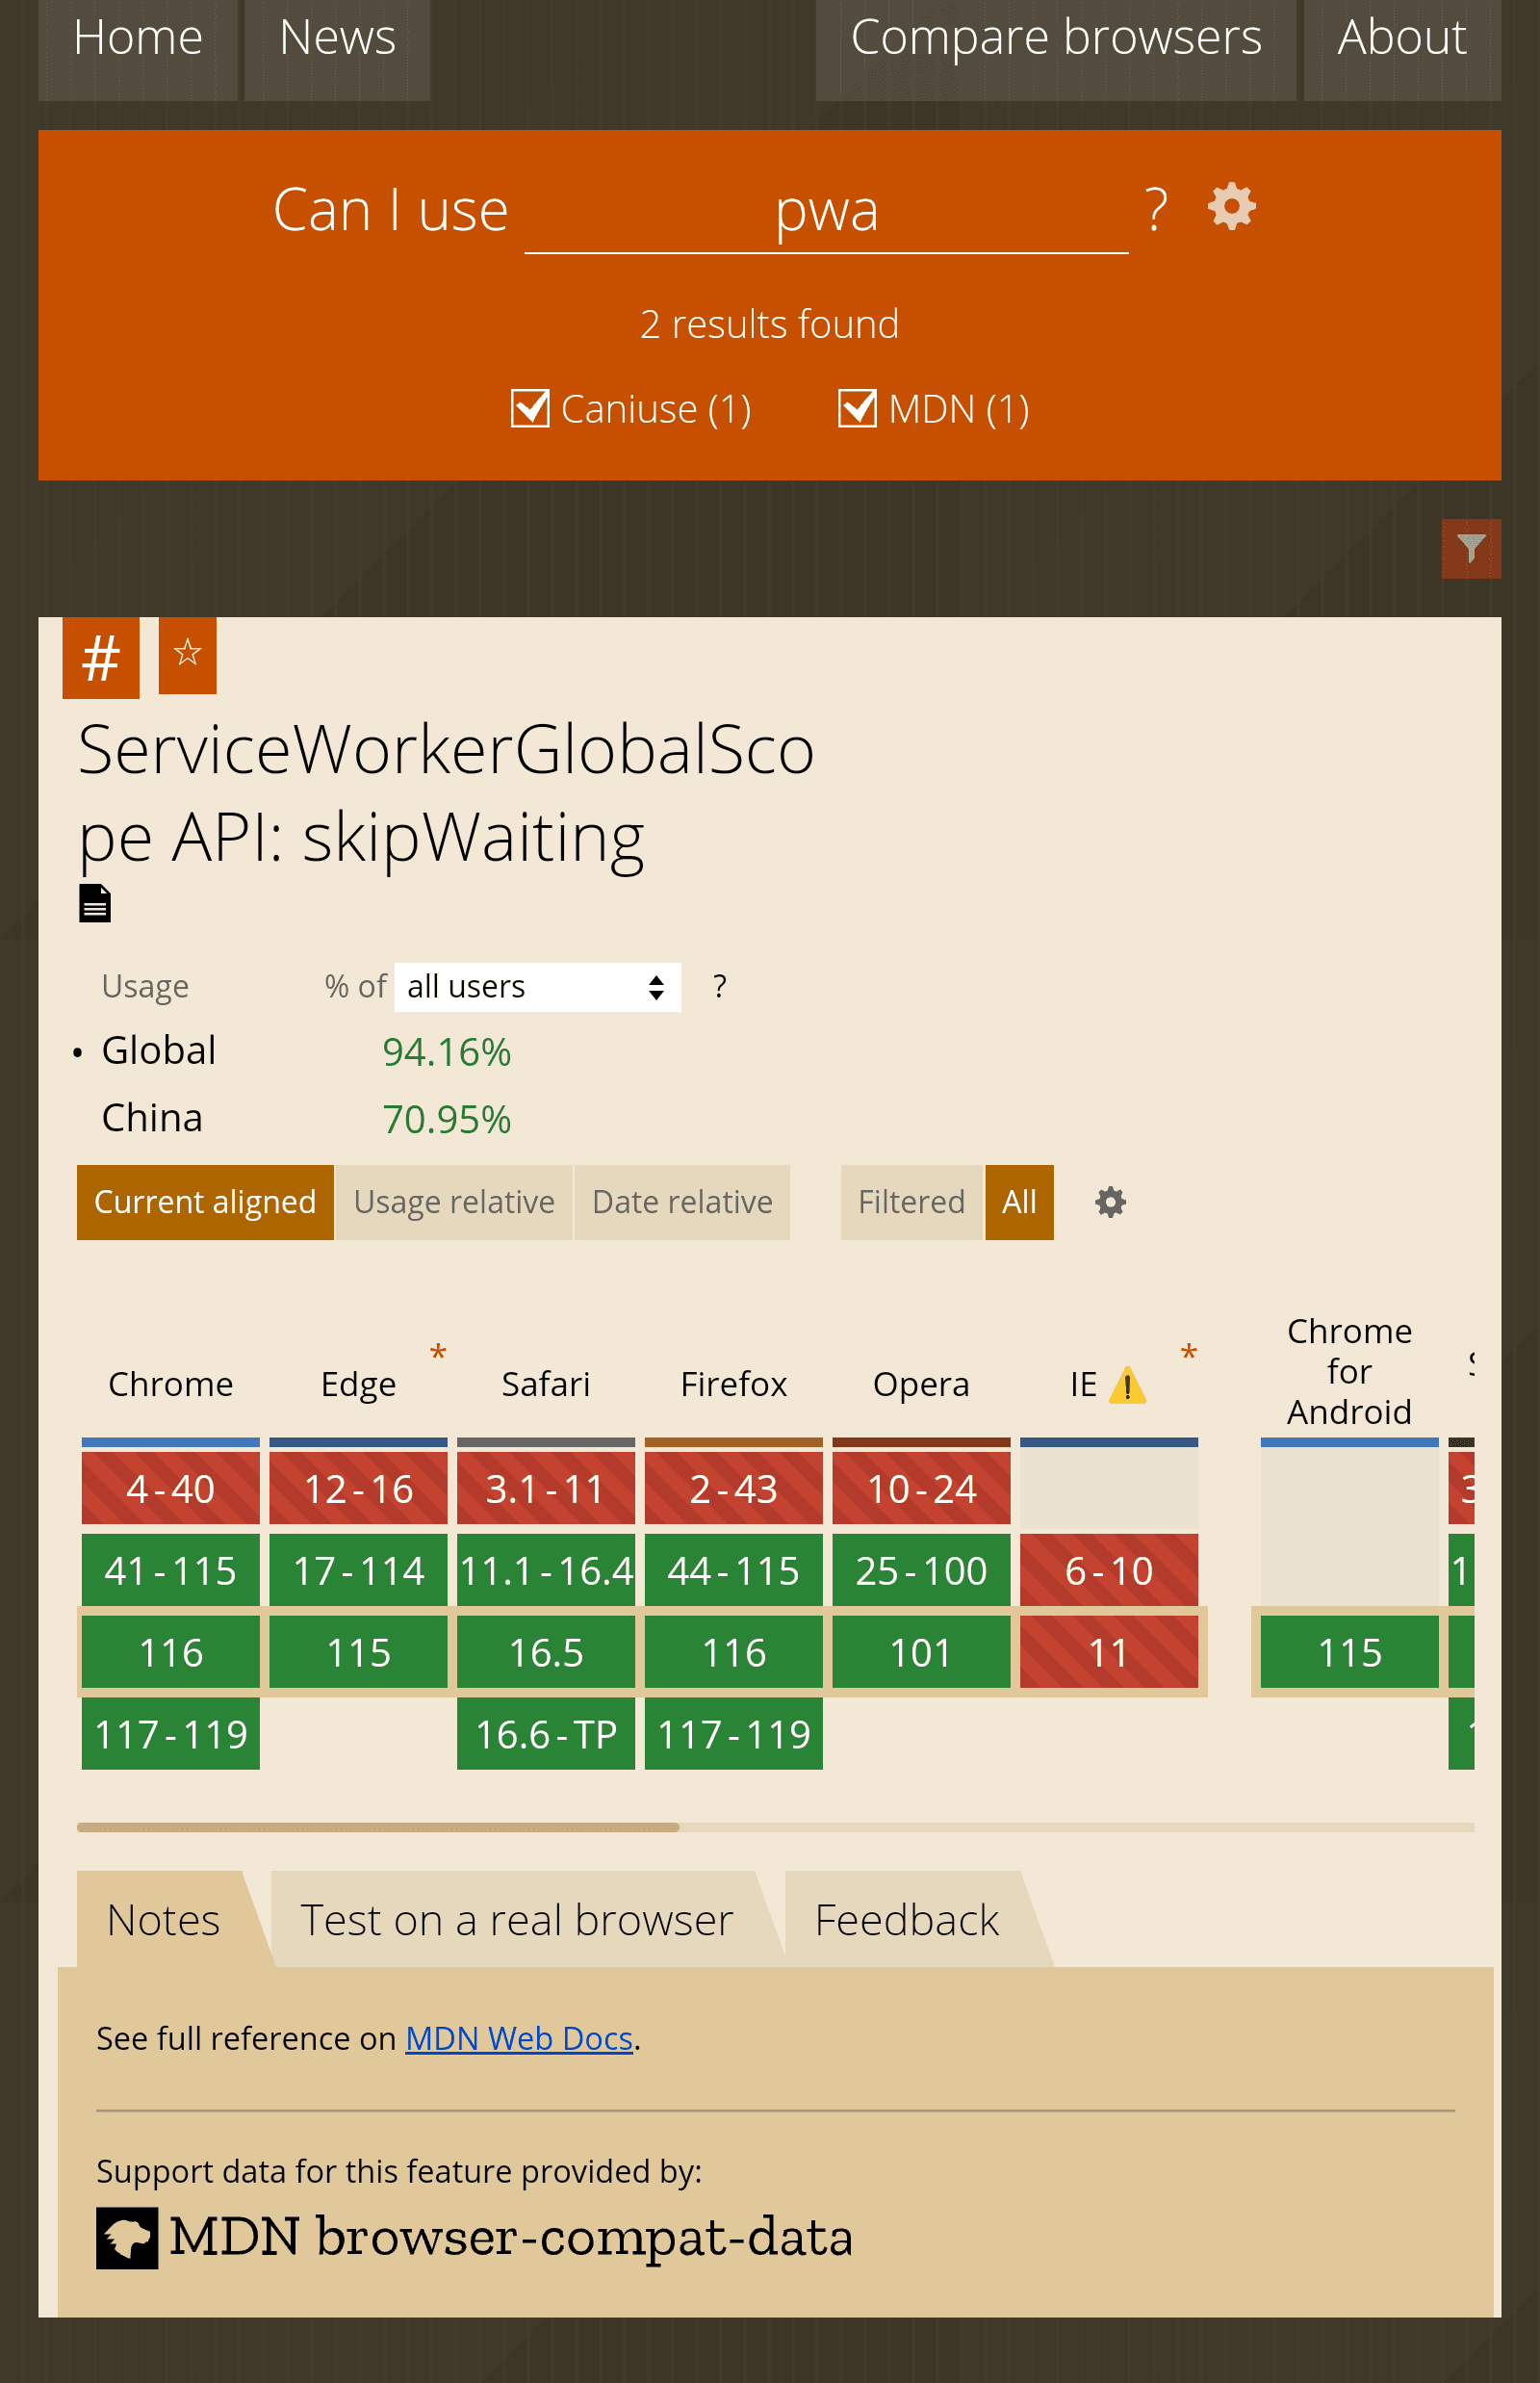Click Chrome 117-119 future cell
This screenshot has height=2383, width=1540.
(171, 1734)
